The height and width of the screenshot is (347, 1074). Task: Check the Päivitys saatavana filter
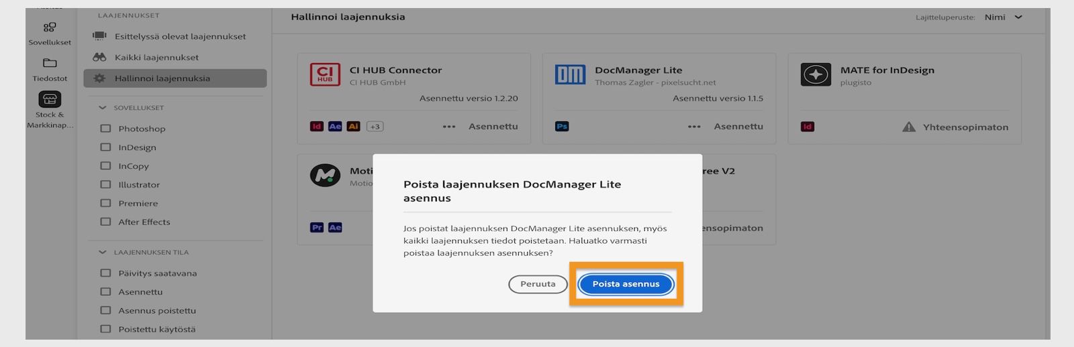pos(105,273)
